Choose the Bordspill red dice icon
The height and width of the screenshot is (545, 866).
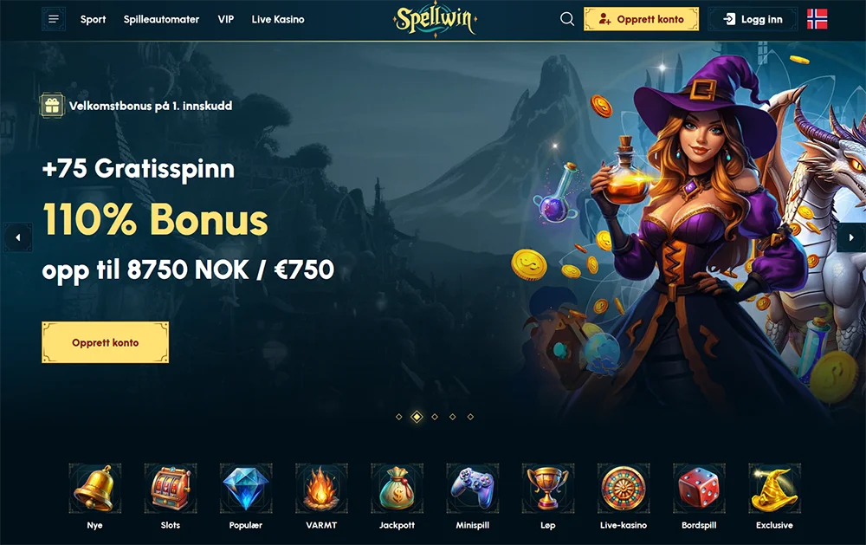699,489
